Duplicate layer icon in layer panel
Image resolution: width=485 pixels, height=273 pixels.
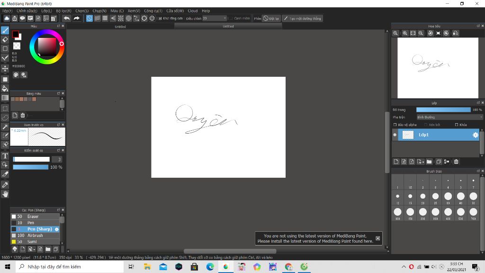pos(439,162)
